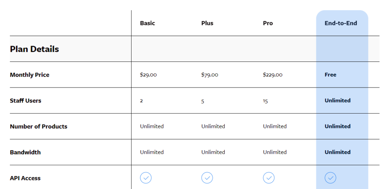Select the Basic plan column header

pos(147,23)
